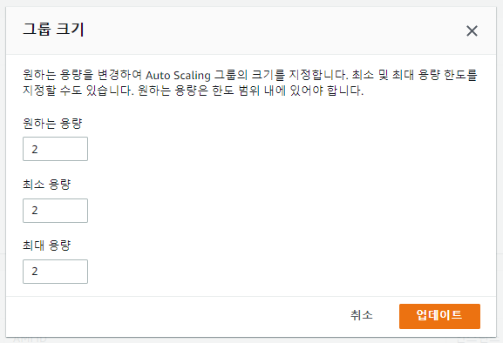Click the Auto Scaling text in description
The height and width of the screenshot is (343, 503).
tap(178, 76)
